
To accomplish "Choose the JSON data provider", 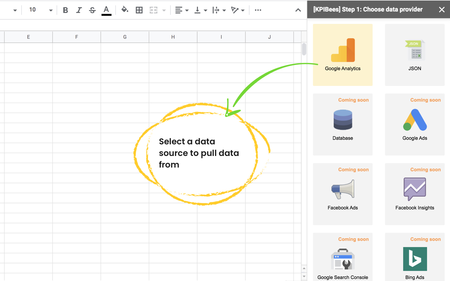I will coord(415,55).
